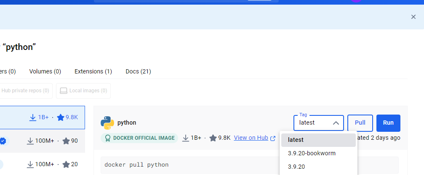The height and width of the screenshot is (175, 424).
Task: Select the result row with 20 stars
Action: tap(43, 164)
